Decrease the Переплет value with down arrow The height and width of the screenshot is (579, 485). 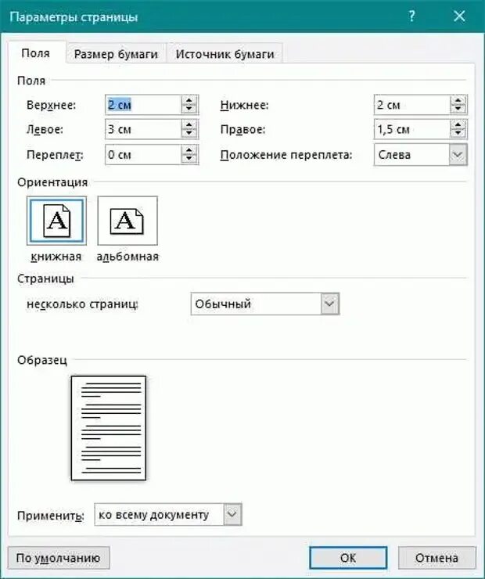[189, 159]
